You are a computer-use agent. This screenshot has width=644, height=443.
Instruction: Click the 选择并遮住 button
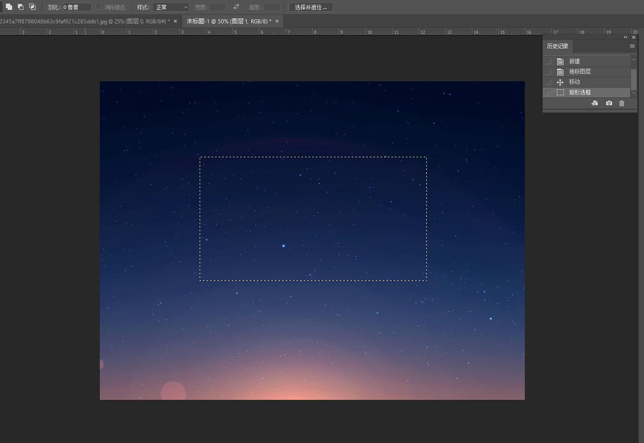311,7
